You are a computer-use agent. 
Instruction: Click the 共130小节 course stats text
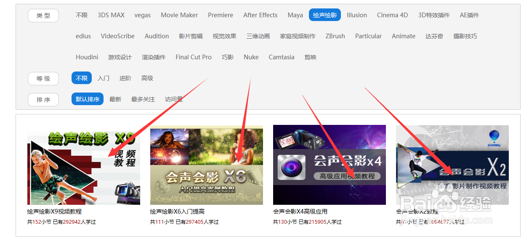(x=307, y=222)
